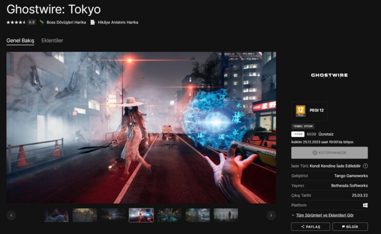Switch to the Eklentiler tab

pos(52,41)
